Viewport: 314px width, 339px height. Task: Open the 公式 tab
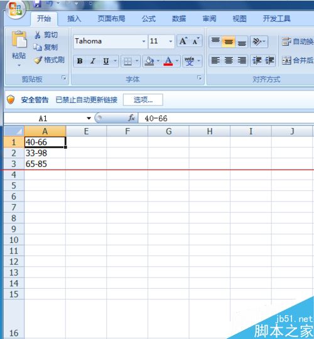pos(149,19)
